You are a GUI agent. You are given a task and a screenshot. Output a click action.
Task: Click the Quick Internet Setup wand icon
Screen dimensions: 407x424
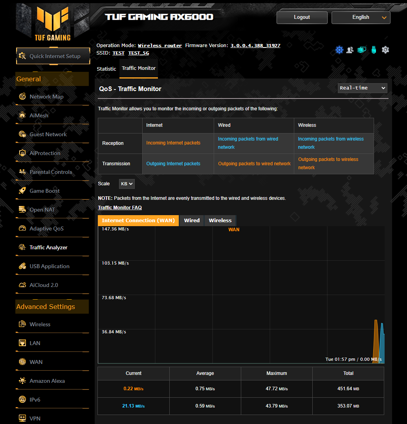click(x=22, y=56)
